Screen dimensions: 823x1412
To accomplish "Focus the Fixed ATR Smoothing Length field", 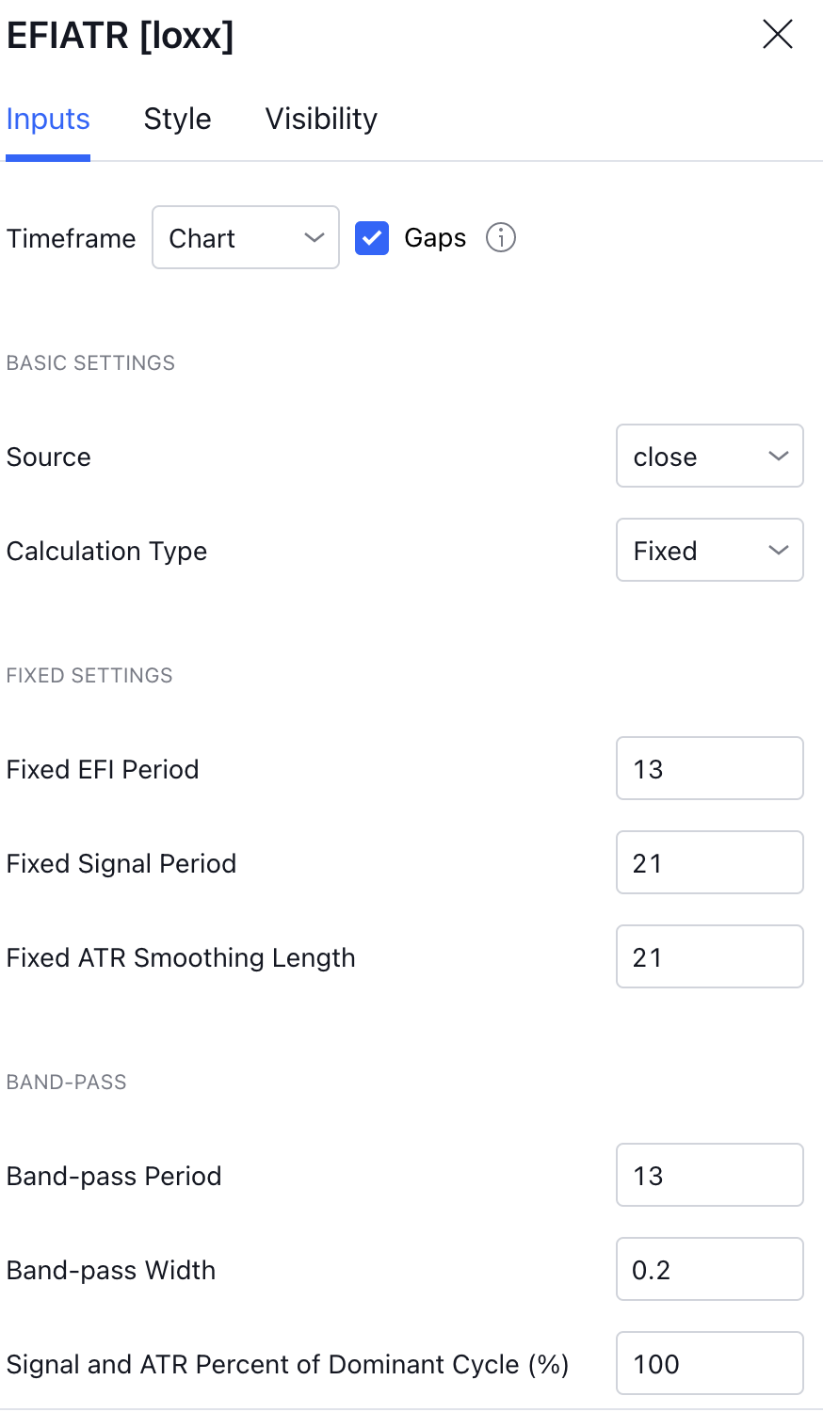I will click(709, 957).
